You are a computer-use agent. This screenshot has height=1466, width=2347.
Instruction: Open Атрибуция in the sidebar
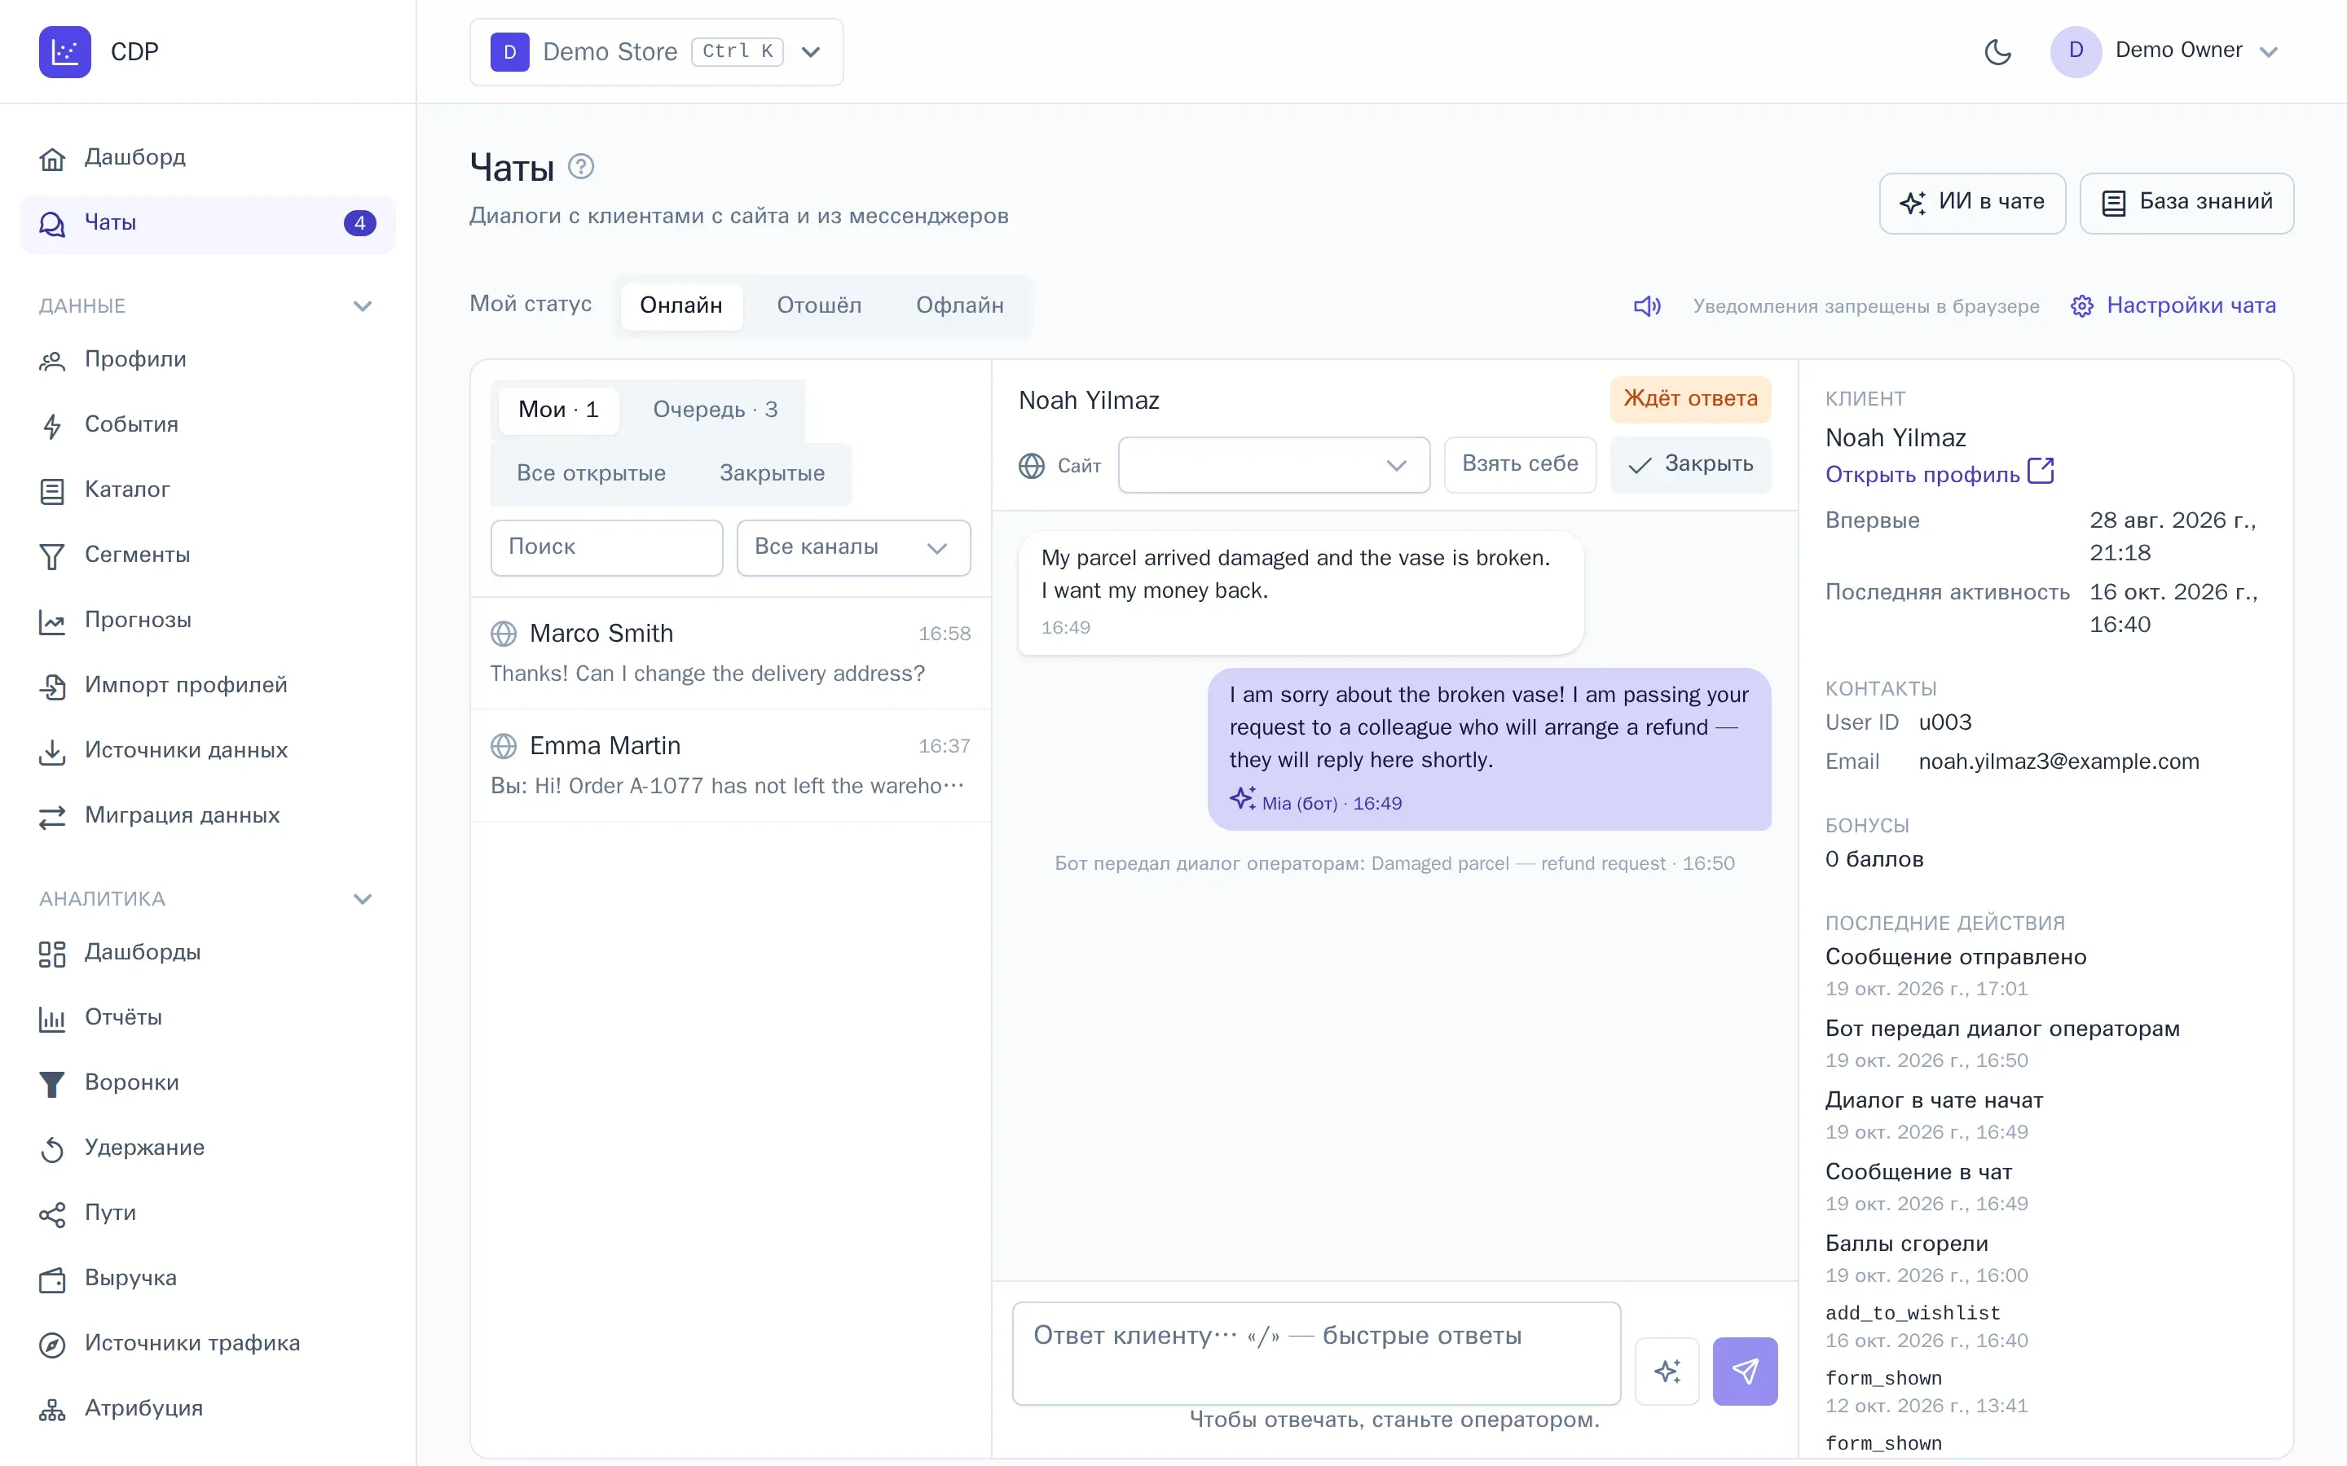tap(208, 1408)
